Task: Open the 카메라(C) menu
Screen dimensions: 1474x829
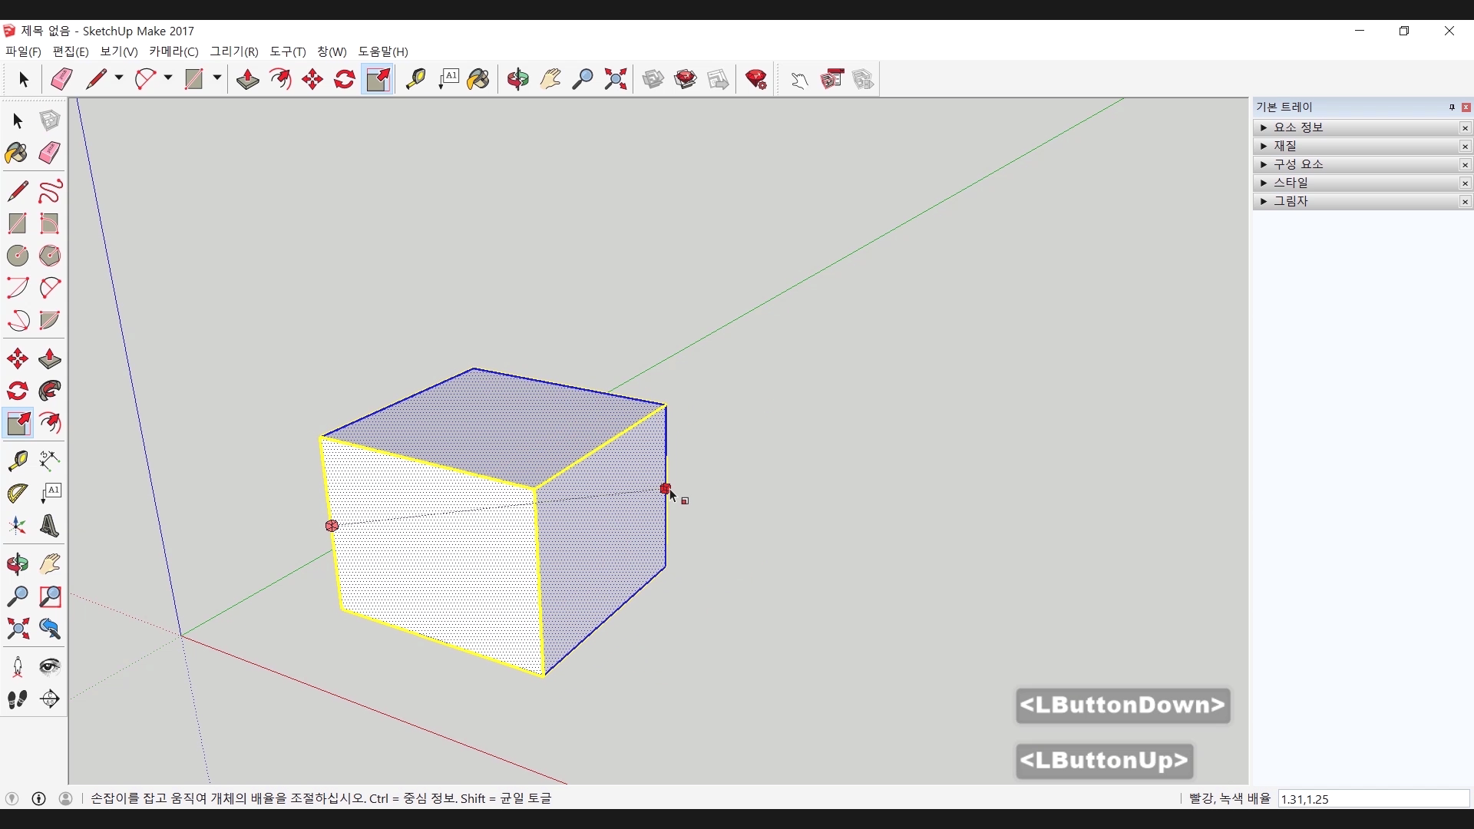Action: 174,51
